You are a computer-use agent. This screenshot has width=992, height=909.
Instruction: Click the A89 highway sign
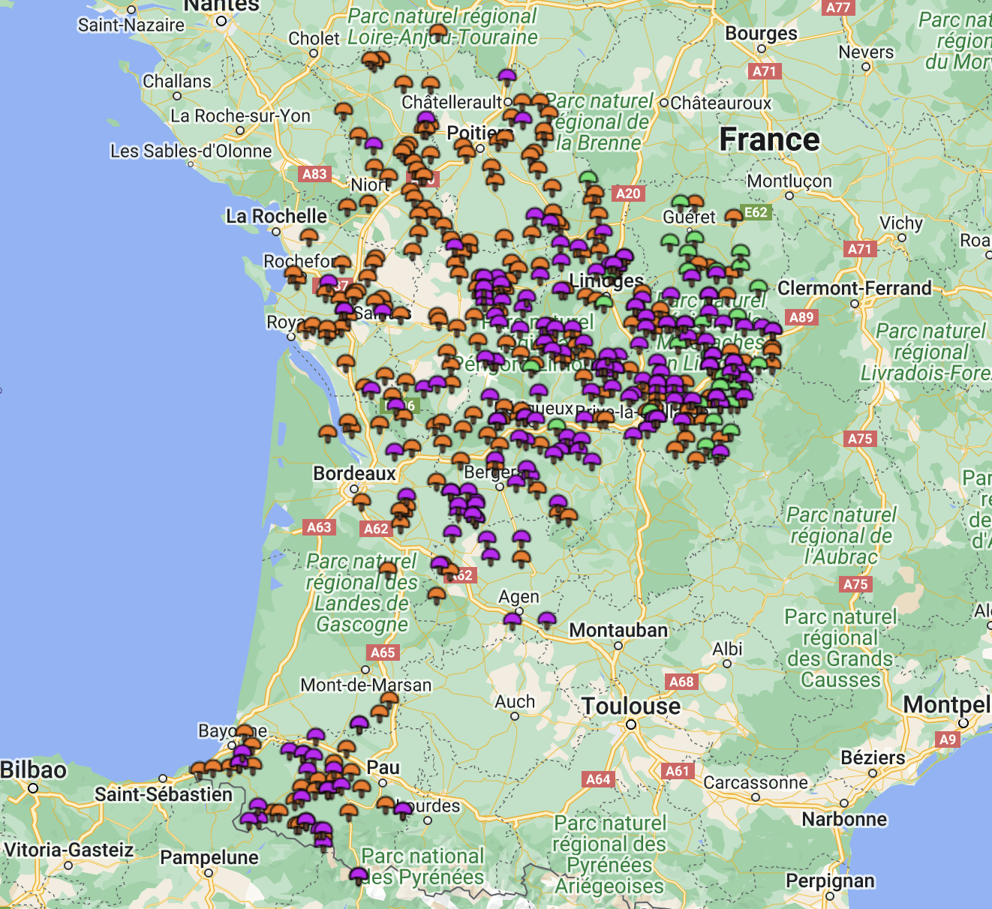[x=801, y=316]
